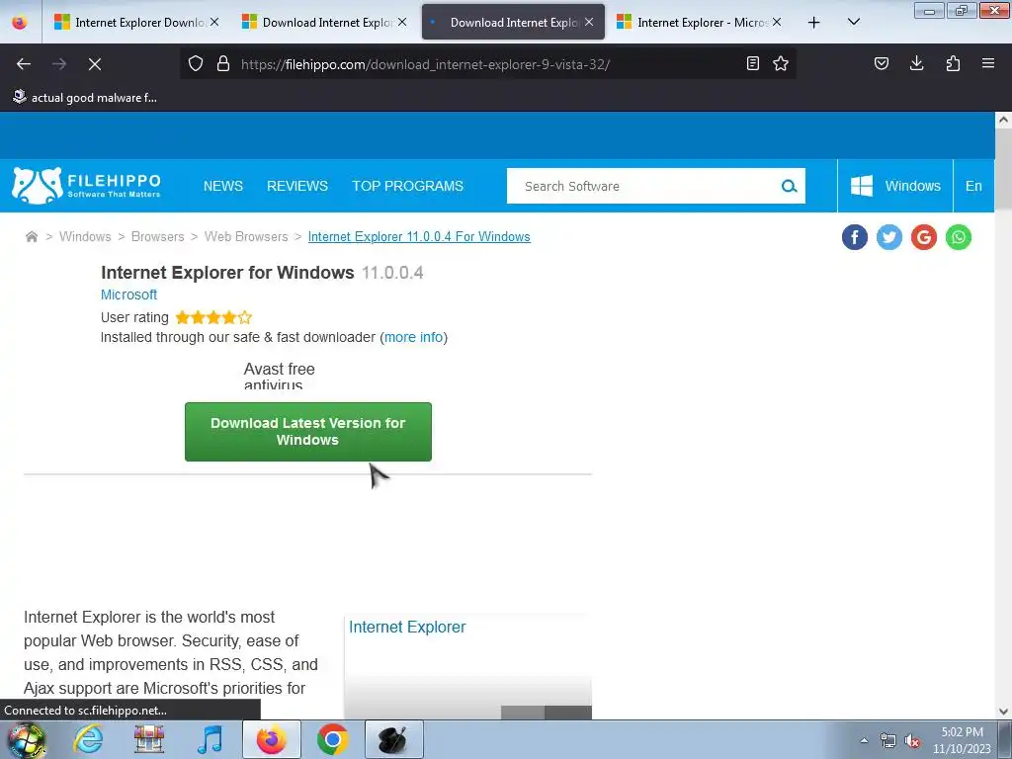Close the Internet Explorer - Microsoft tab
The height and width of the screenshot is (759, 1012).
click(x=777, y=22)
